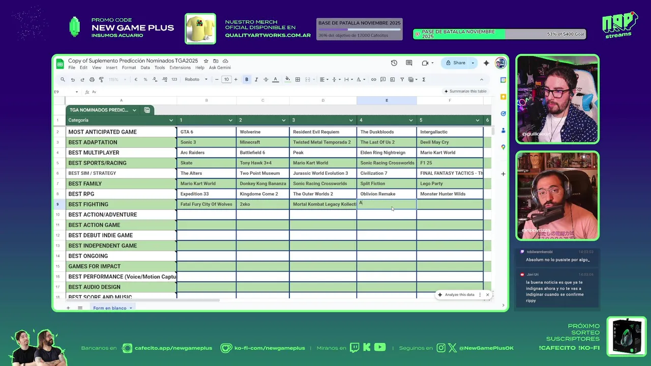Screen dimensions: 651x366
Task: Open the Extensions menu
Action: pyautogui.click(x=180, y=68)
